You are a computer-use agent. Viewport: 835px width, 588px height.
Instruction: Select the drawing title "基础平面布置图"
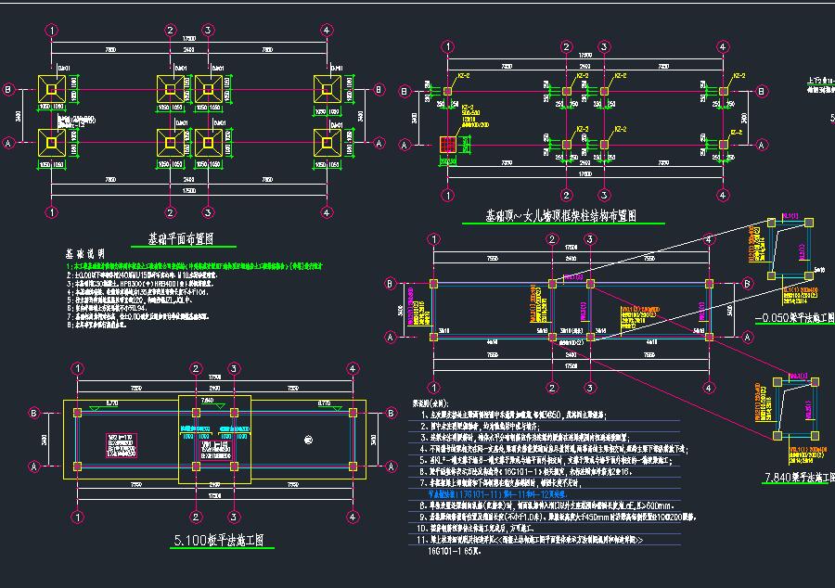[x=181, y=238]
